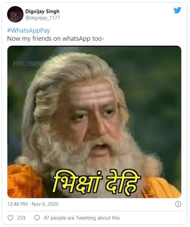190x227 pixels.
Task: Open Digvijay Singh's profile avatar
Action: pos(15,14)
